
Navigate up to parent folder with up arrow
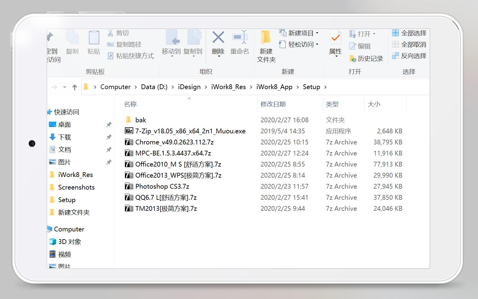75,87
